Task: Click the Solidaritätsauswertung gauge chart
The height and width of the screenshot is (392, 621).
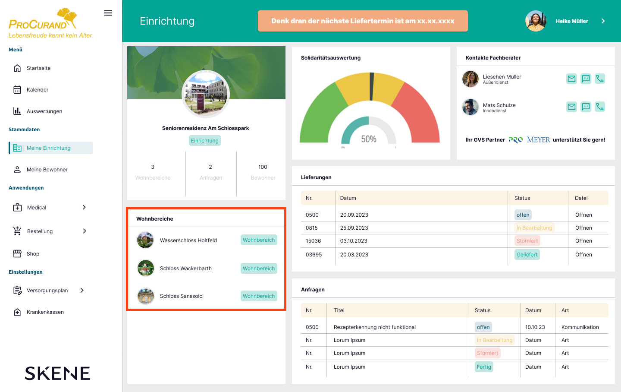Action: [x=370, y=108]
